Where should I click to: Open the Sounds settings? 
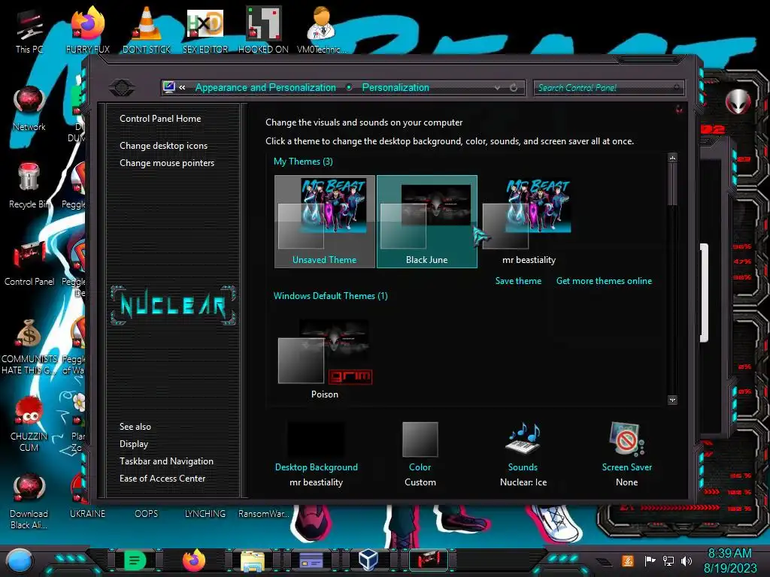point(523,455)
